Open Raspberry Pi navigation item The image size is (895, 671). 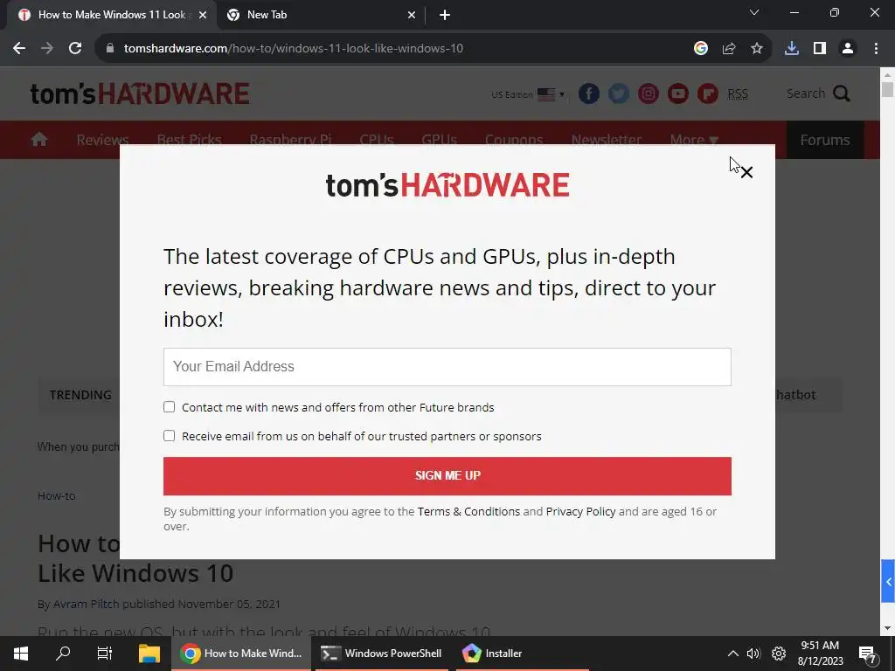click(290, 140)
